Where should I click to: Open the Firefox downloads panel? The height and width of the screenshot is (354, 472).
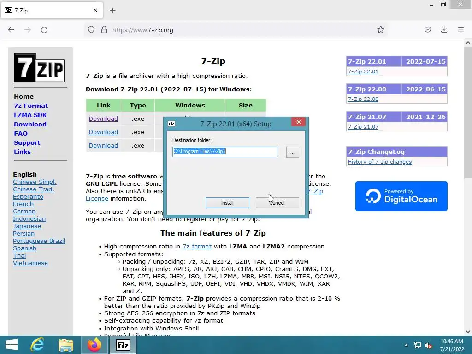(x=444, y=29)
